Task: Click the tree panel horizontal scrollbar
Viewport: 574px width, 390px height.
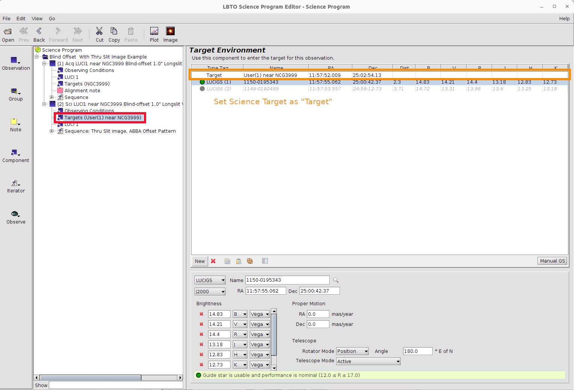Action: click(90, 378)
